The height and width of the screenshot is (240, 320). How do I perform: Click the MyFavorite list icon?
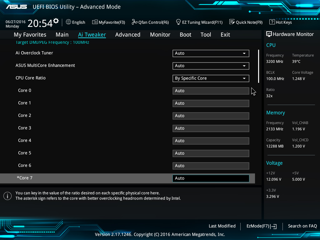(x=95, y=22)
